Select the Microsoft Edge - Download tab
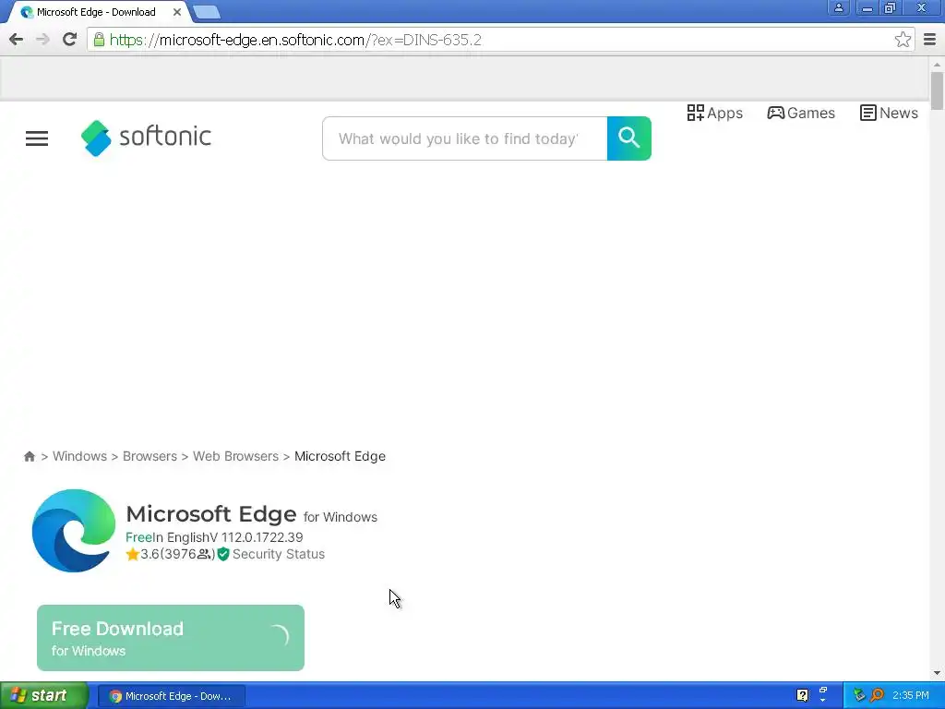Image resolution: width=945 pixels, height=709 pixels. tap(96, 12)
